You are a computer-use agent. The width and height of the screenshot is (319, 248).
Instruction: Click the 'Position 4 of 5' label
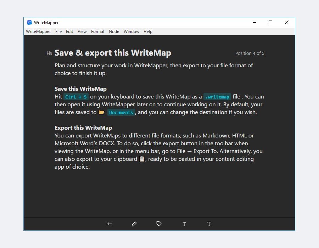point(250,53)
